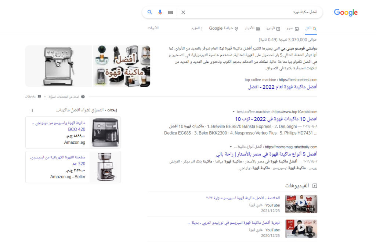The height and width of the screenshot is (242, 376).
Task: Open the on-screen keyboard icon
Action: point(171,12)
